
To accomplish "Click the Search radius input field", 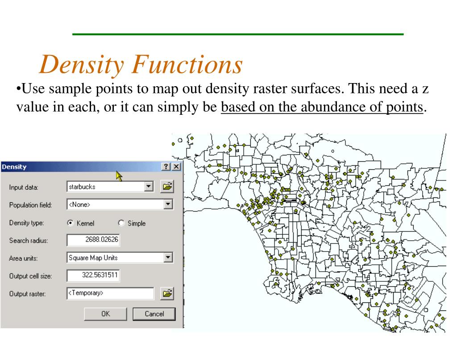I will 93,240.
